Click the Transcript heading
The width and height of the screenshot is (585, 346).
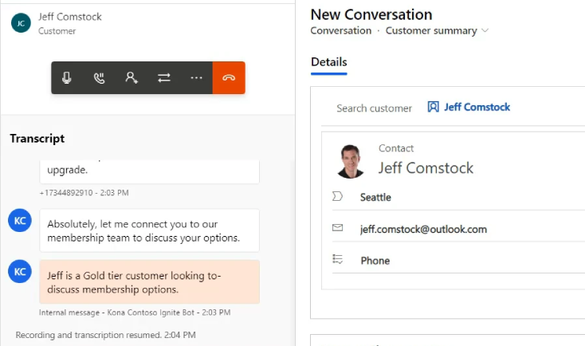pos(37,139)
